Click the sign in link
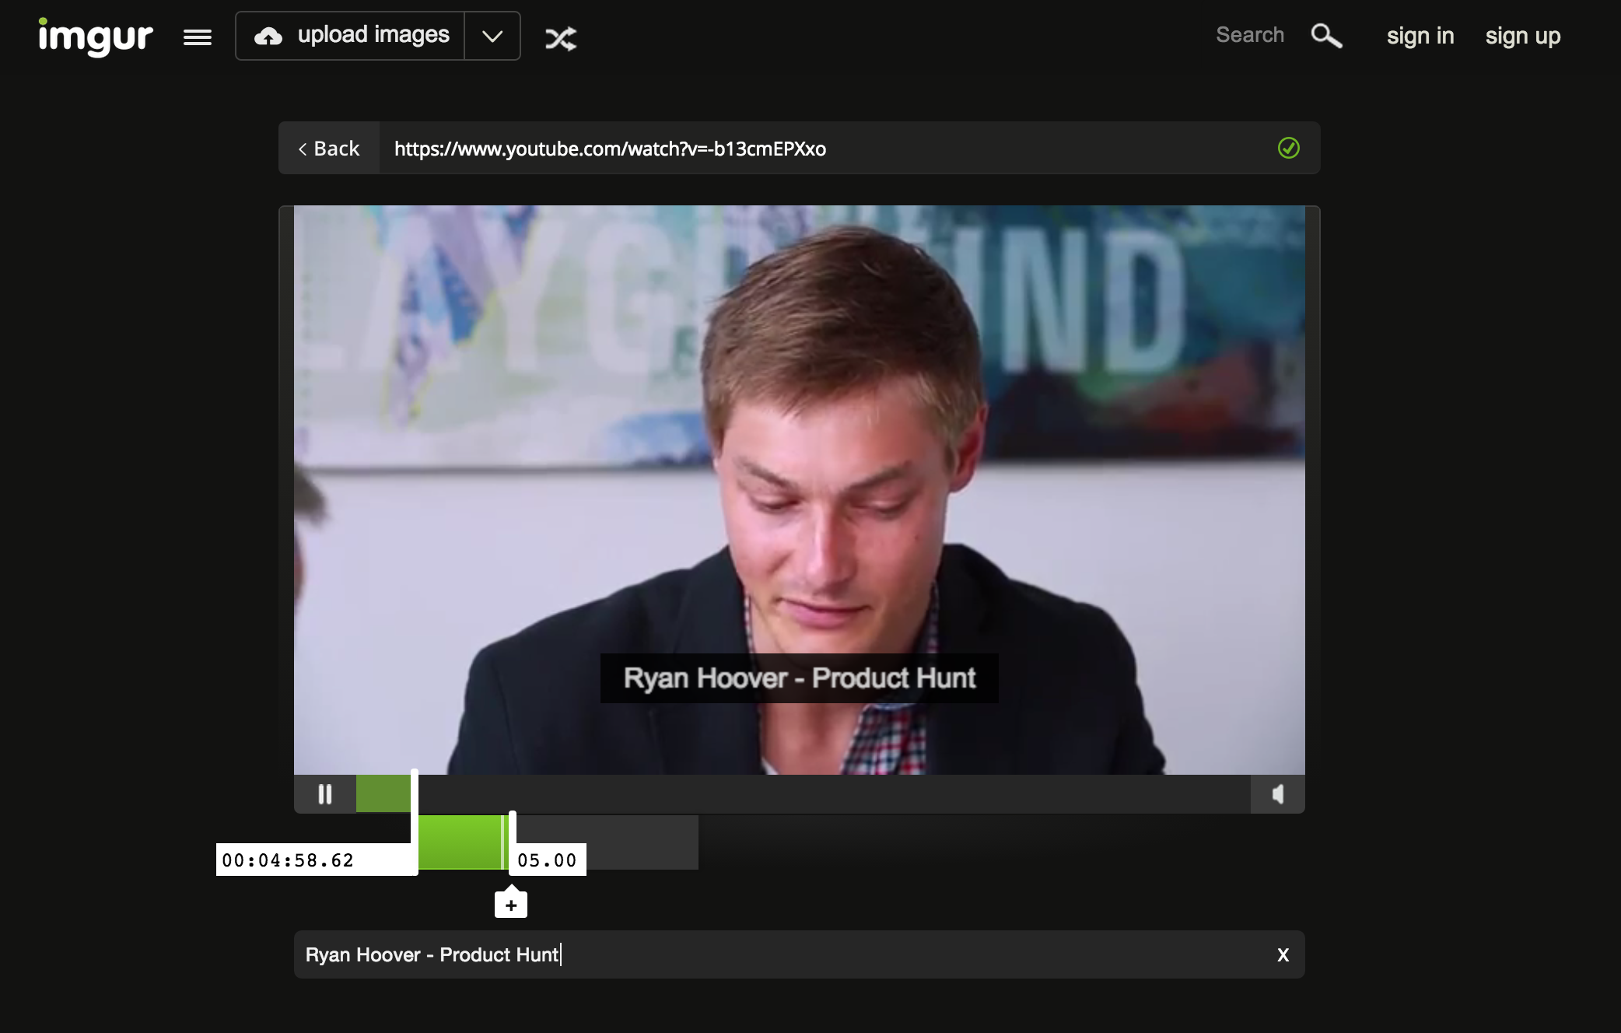 pos(1420,36)
